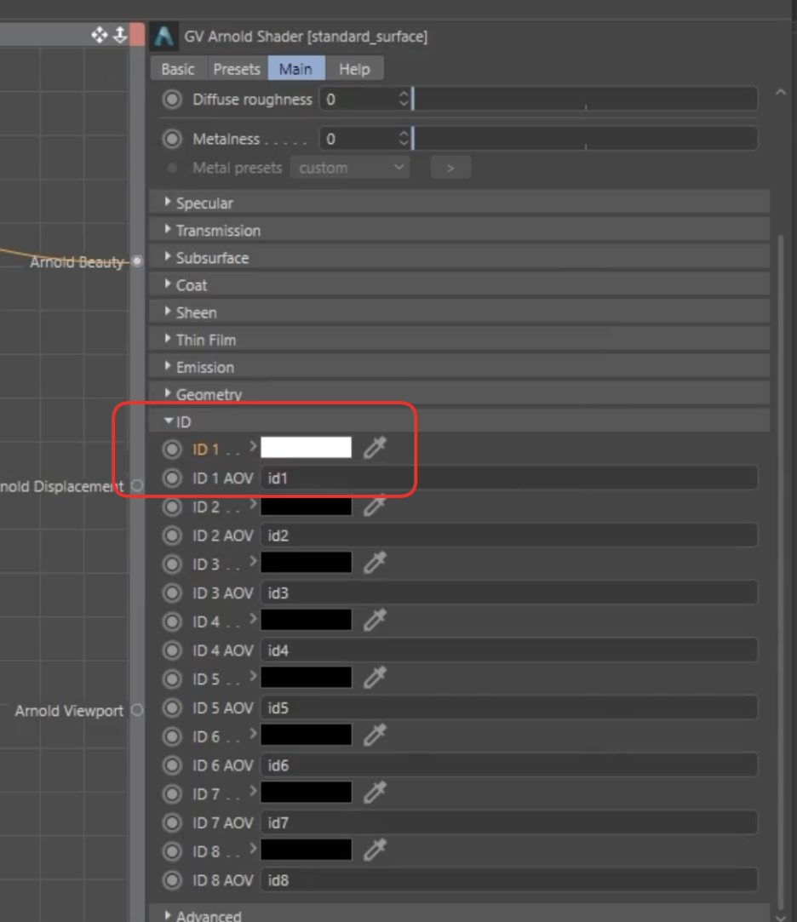Click the vertical zoom arrow icon

(120, 35)
